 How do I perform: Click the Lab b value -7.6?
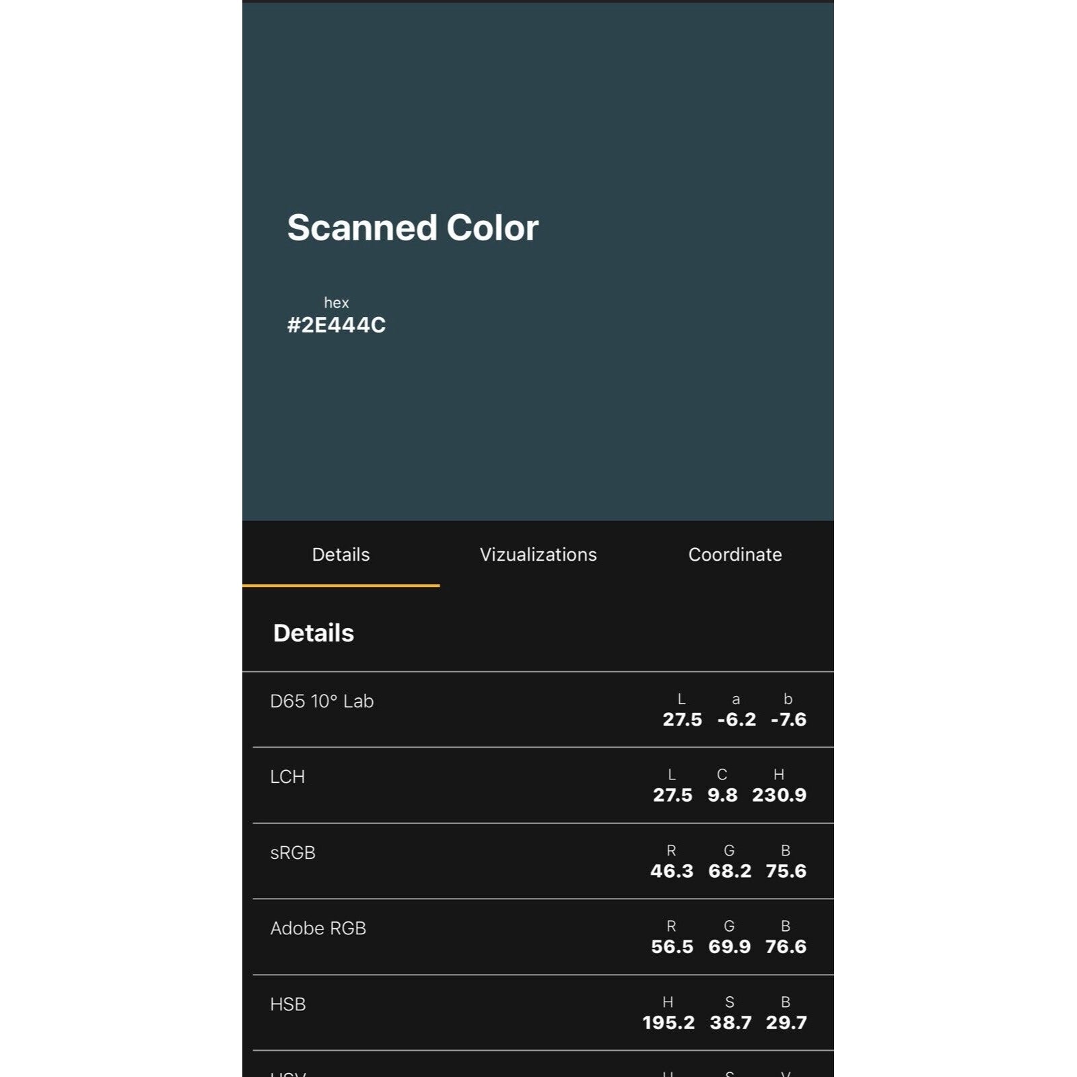(788, 720)
